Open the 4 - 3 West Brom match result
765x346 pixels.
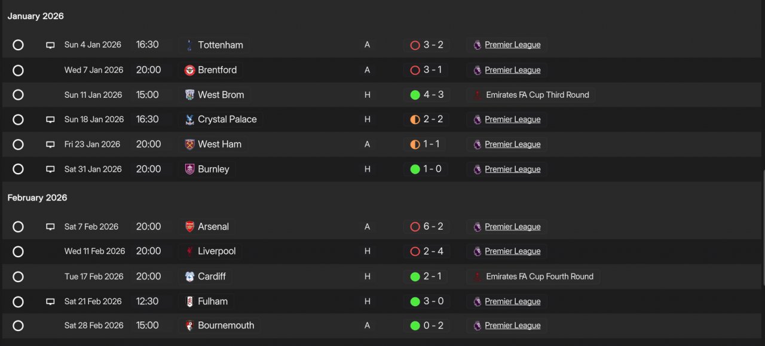(x=427, y=95)
